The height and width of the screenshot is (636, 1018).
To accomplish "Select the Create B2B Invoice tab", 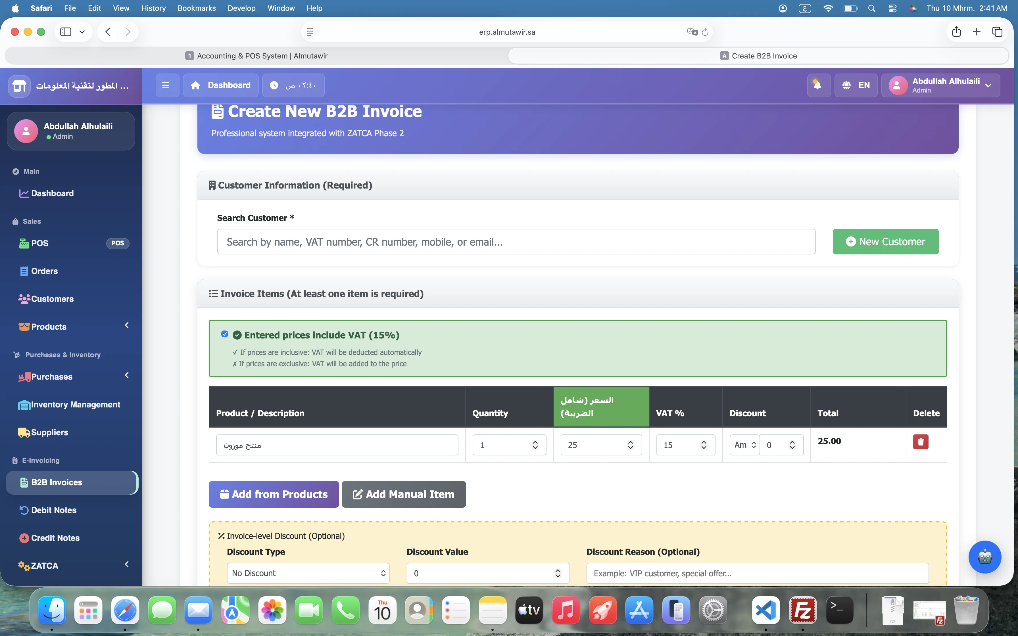I will click(x=758, y=56).
